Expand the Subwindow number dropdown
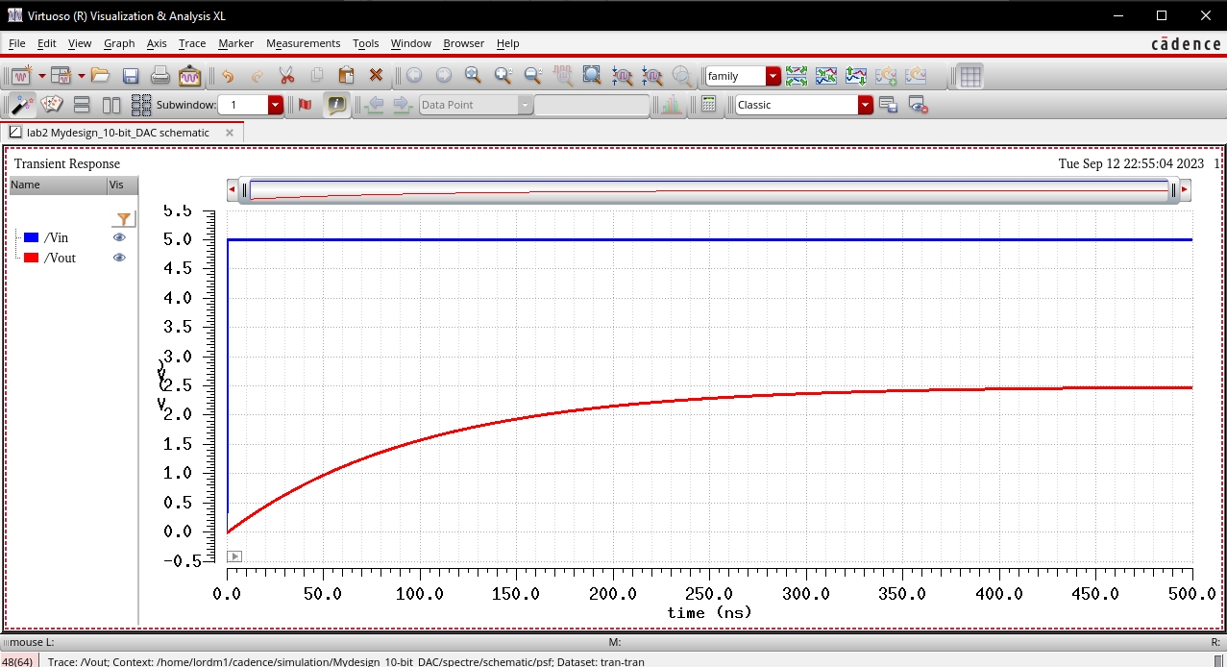The height and width of the screenshot is (667, 1227). [276, 105]
